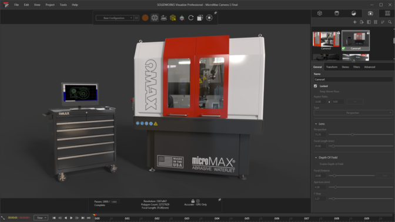Open the Scenes tab icon
Image resolution: width=395 pixels, height=222 pixels.
353,14
